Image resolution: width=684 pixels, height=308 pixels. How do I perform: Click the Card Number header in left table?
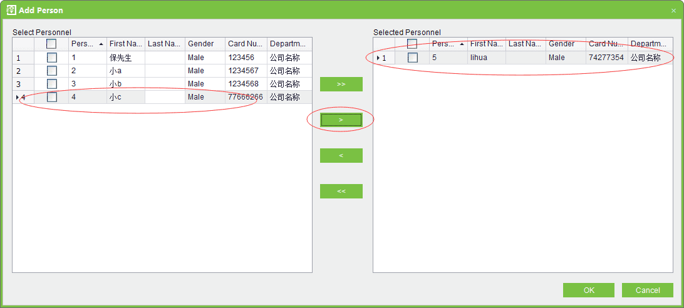coord(246,44)
